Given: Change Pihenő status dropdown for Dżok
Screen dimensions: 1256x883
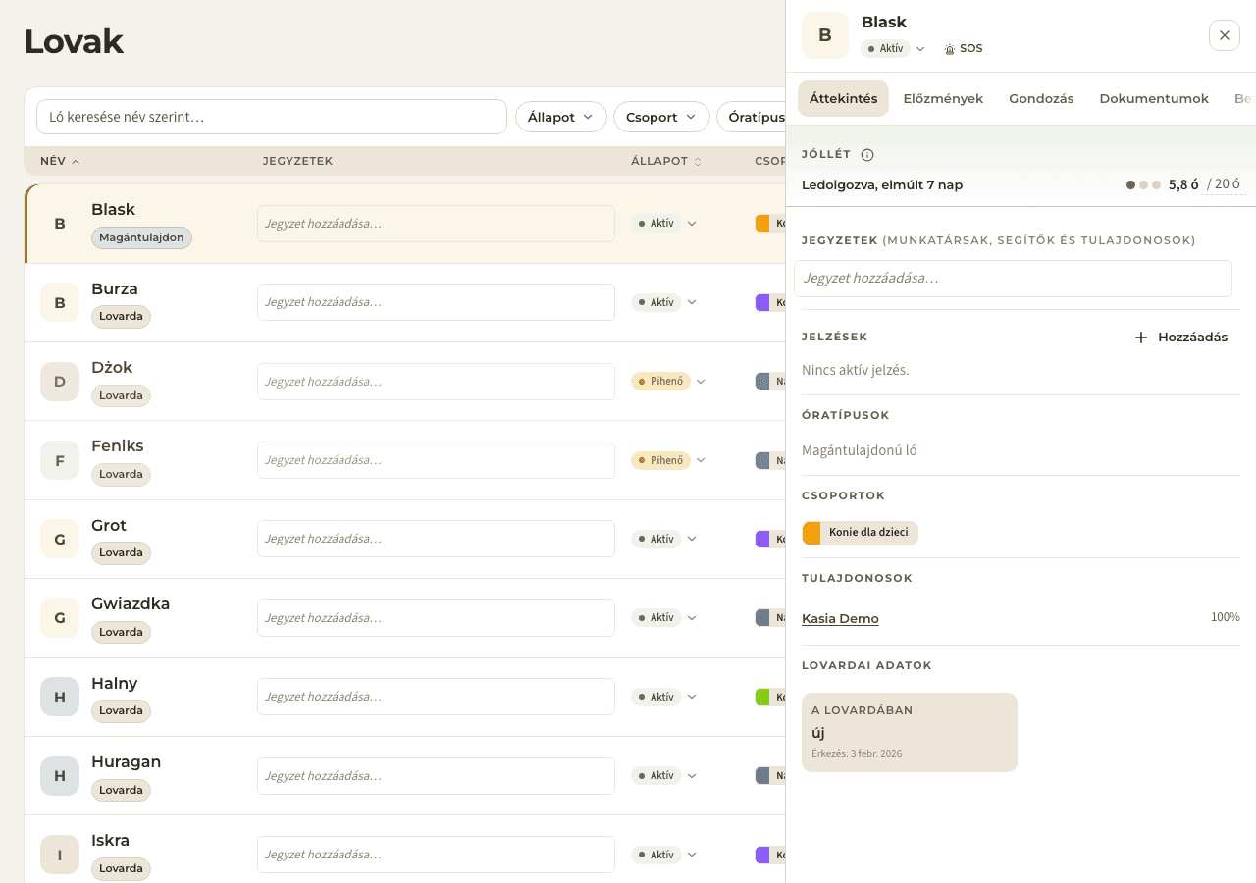Looking at the screenshot, I should pyautogui.click(x=668, y=381).
